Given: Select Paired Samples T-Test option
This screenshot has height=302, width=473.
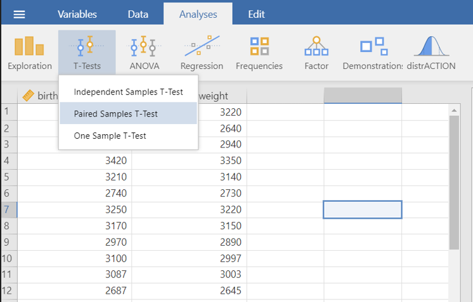Looking at the screenshot, I should (115, 114).
